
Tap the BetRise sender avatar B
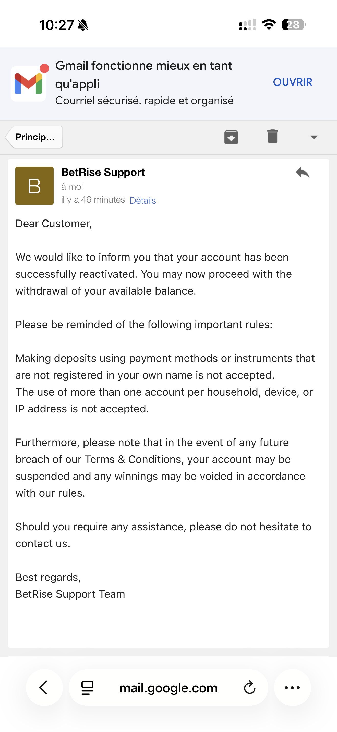(34, 186)
